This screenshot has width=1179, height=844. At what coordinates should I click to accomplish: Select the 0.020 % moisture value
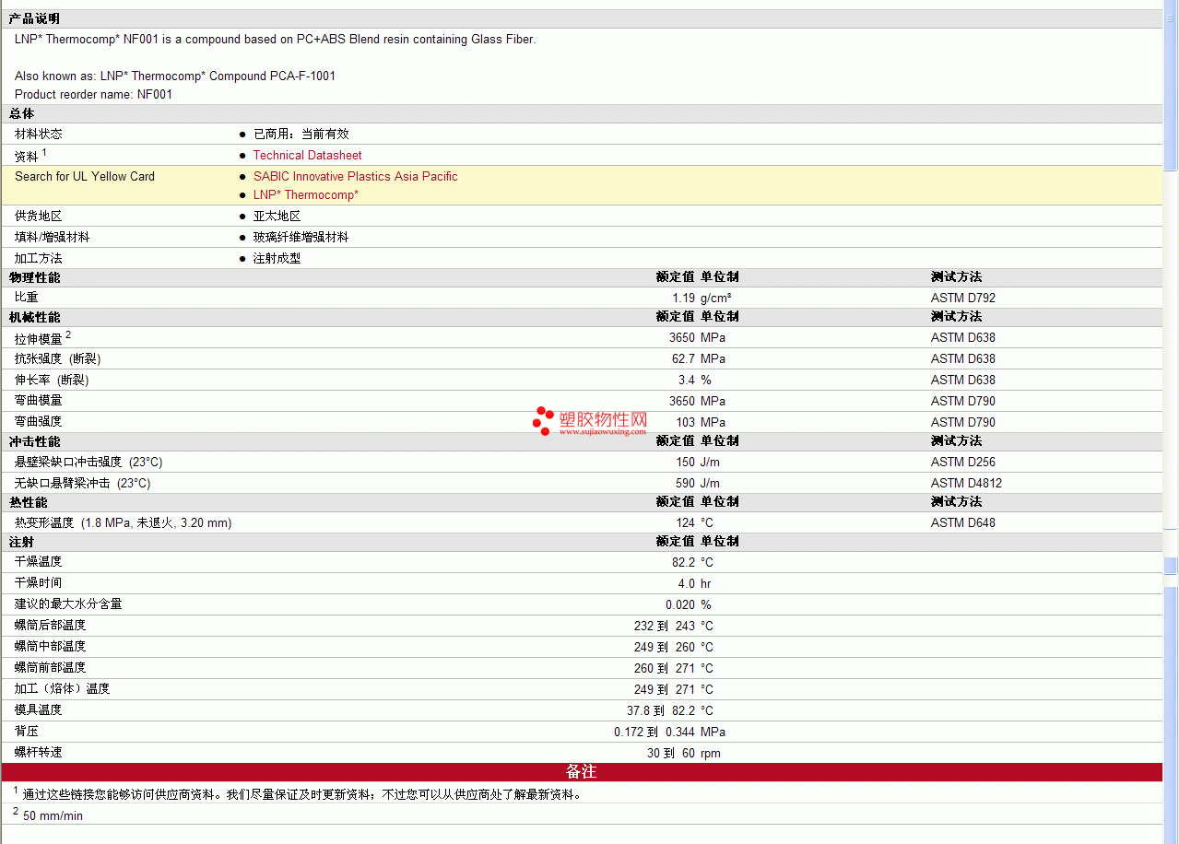(x=680, y=604)
